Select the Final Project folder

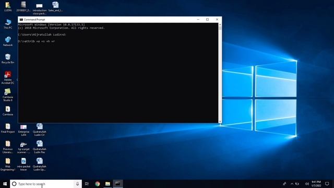[8, 128]
